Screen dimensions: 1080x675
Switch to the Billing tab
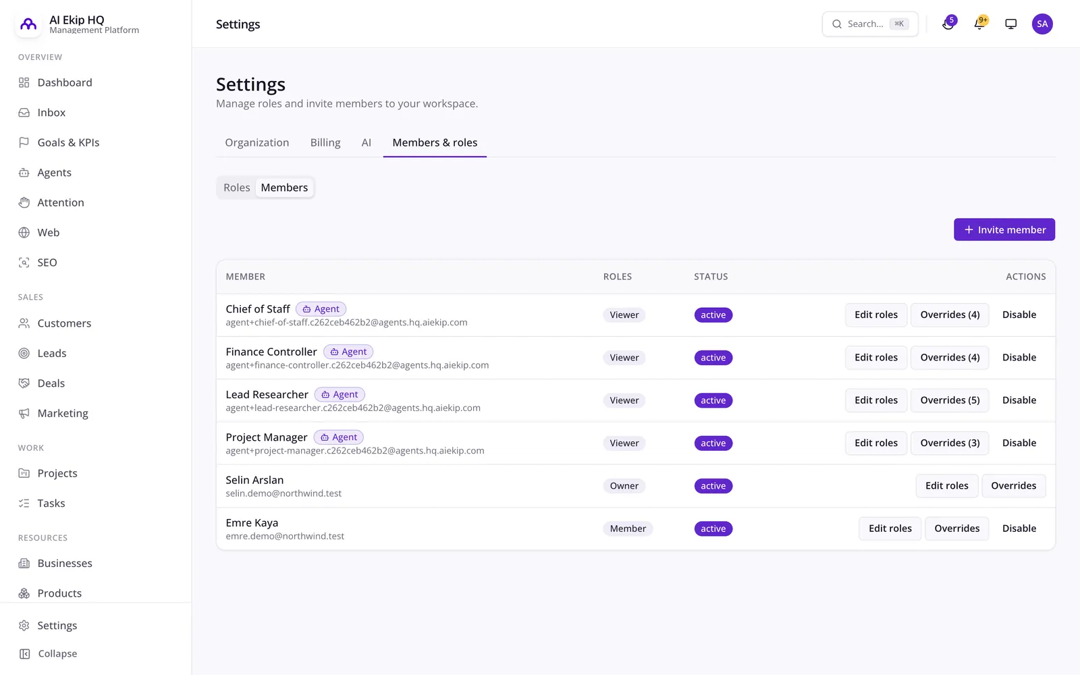click(x=325, y=142)
